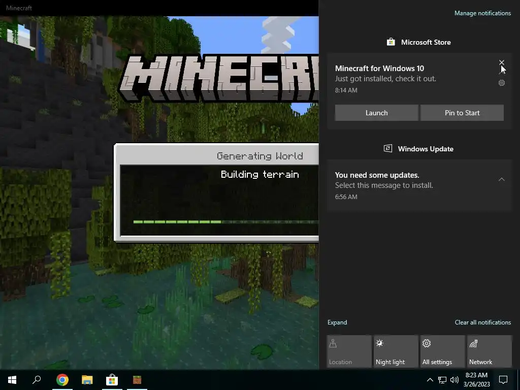
Task: Open All settings quick action tile
Action: (442, 351)
